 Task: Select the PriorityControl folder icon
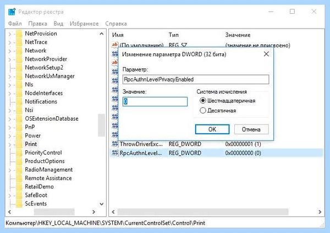(19, 153)
